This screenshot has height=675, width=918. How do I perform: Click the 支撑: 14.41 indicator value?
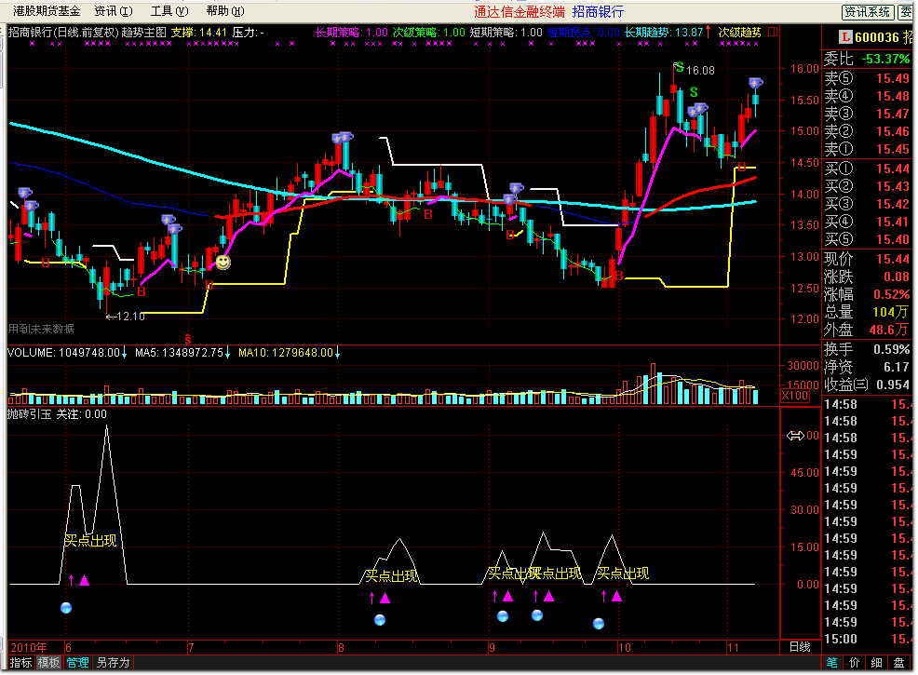[x=198, y=33]
